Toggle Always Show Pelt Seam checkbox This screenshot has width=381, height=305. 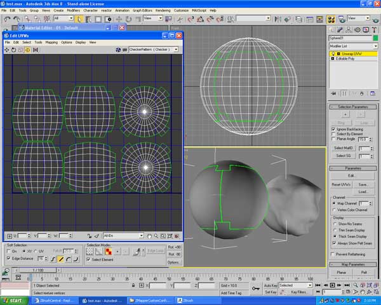point(335,243)
